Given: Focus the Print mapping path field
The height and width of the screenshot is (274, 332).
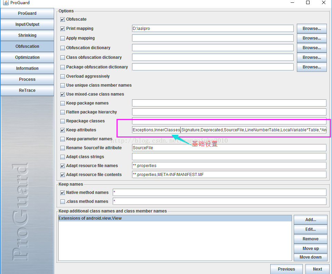Looking at the screenshot, I should pos(213,29).
